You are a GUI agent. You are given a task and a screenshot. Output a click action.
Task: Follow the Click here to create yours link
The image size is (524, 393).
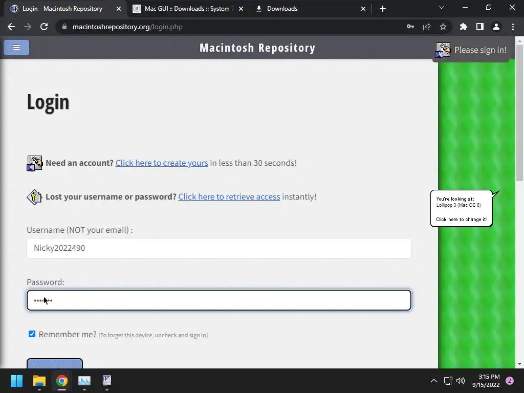[162, 163]
